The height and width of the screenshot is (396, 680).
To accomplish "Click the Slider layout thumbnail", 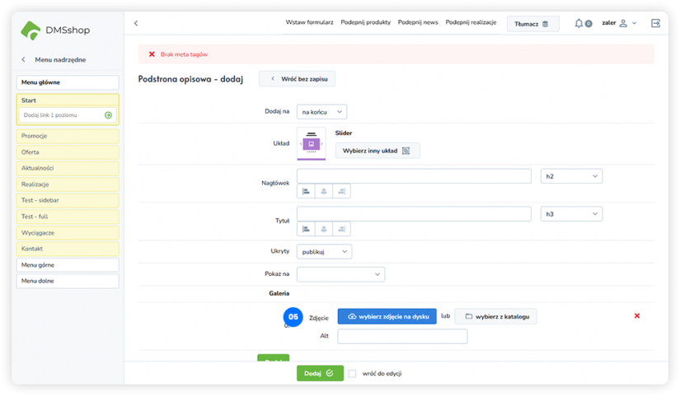I will (x=311, y=143).
